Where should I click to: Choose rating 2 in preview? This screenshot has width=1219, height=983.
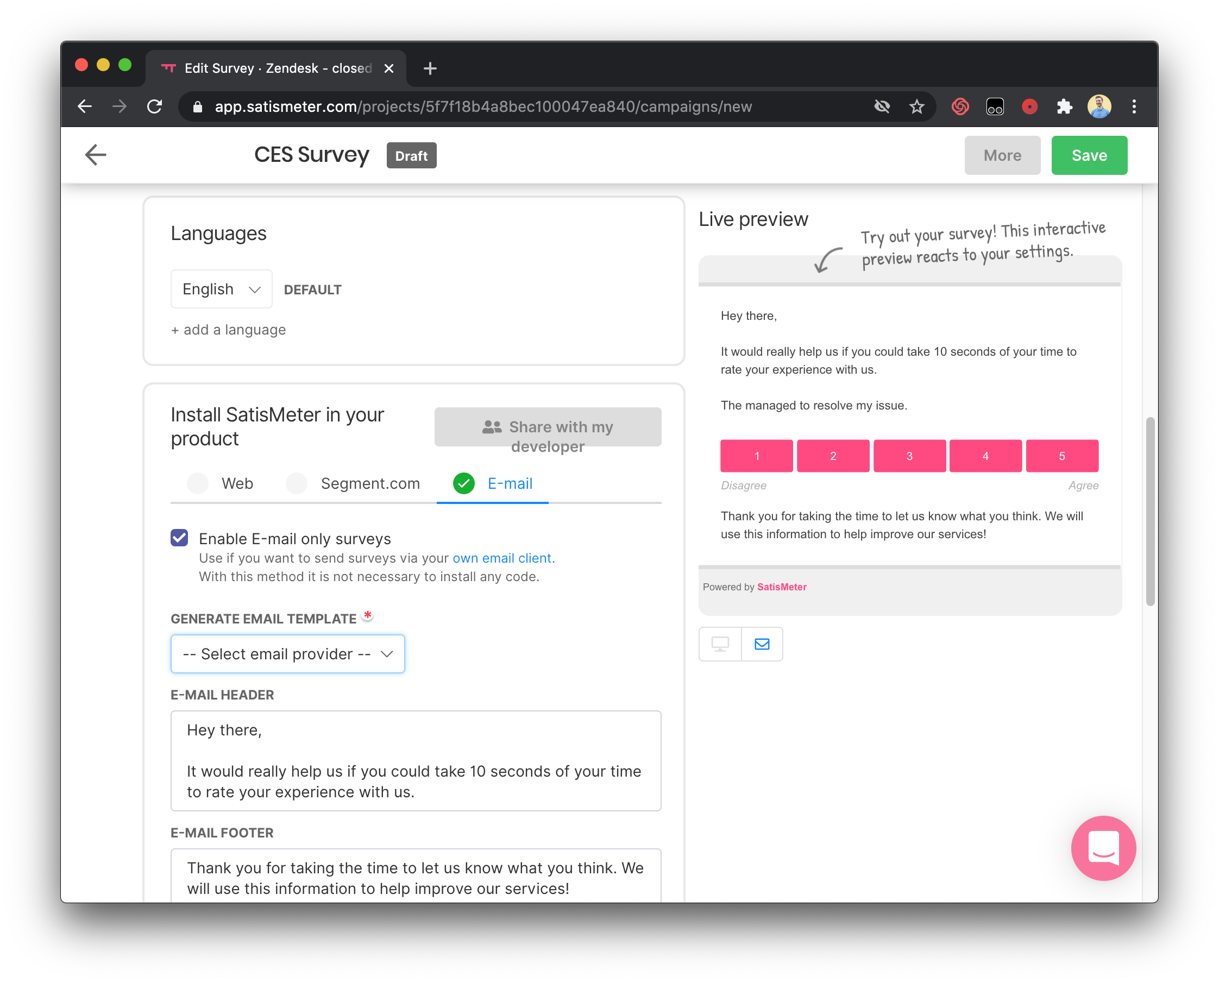click(x=833, y=456)
